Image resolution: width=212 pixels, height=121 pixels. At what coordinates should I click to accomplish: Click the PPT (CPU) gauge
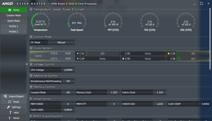[113, 22]
